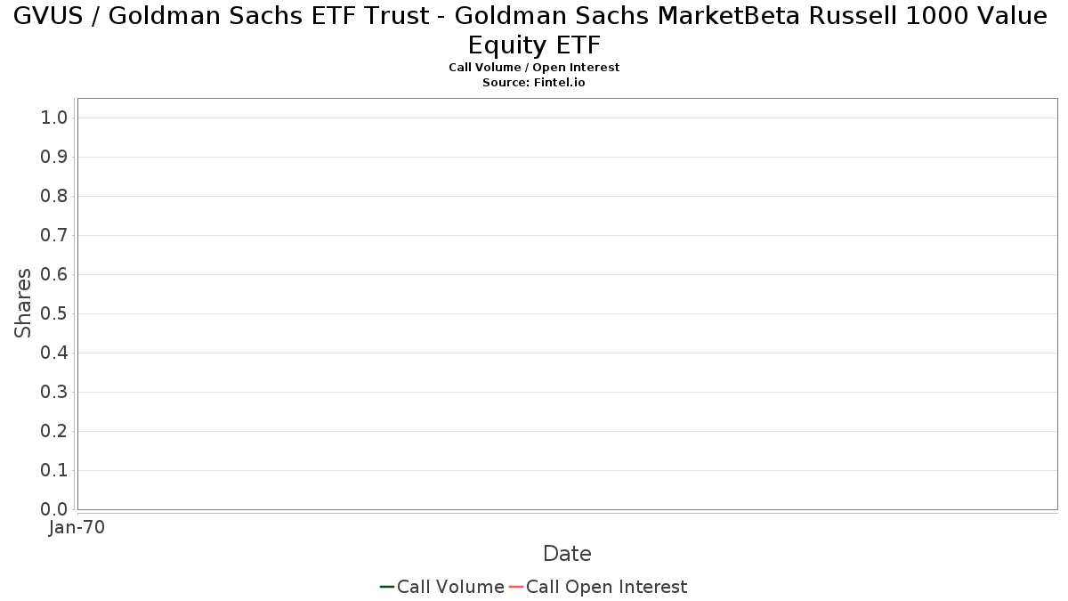
Task: Open the Source: Fintel.io credit
Action: click(x=534, y=83)
